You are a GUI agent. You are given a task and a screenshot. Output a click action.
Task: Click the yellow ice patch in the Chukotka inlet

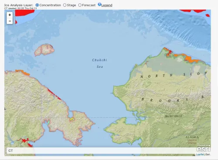point(72,119)
